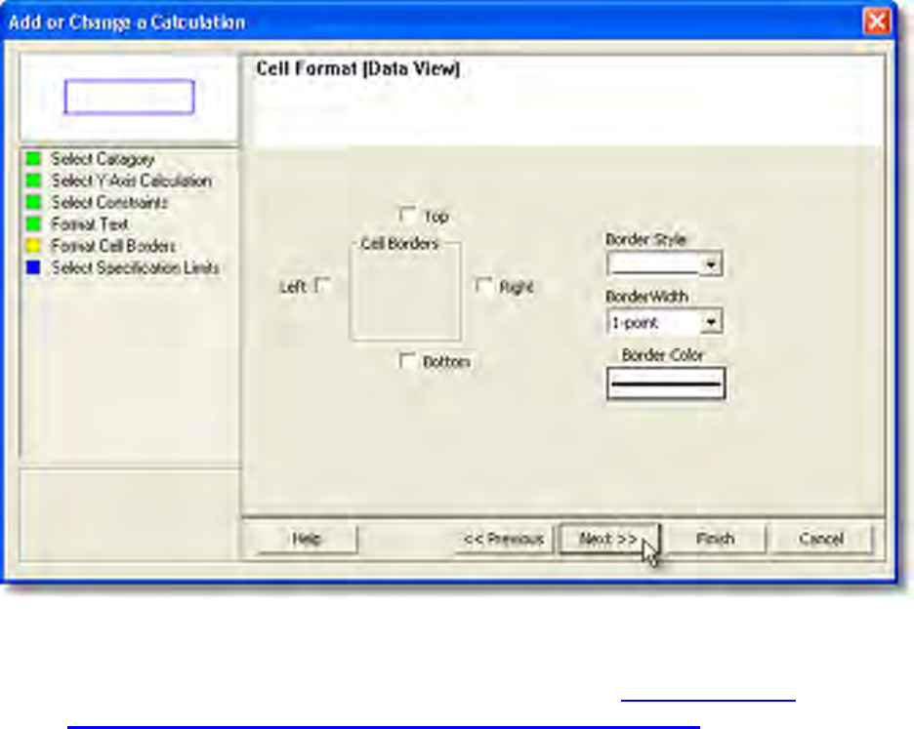The width and height of the screenshot is (914, 729).
Task: Click the Cell Format [Data View] heading
Action: [358, 68]
